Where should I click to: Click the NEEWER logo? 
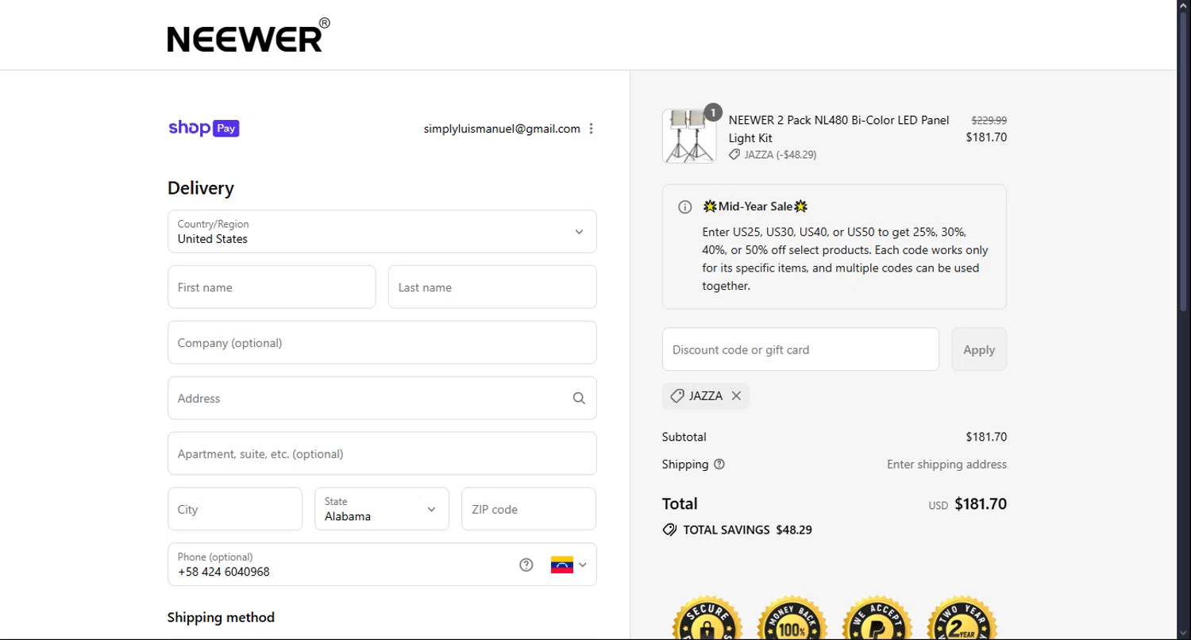point(249,36)
